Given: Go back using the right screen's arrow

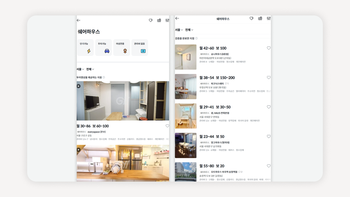Looking at the screenshot, I should point(177,19).
